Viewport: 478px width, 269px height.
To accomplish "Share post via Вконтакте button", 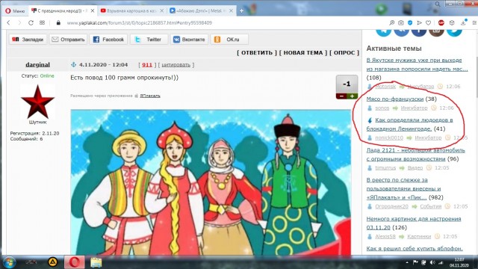I will point(189,40).
